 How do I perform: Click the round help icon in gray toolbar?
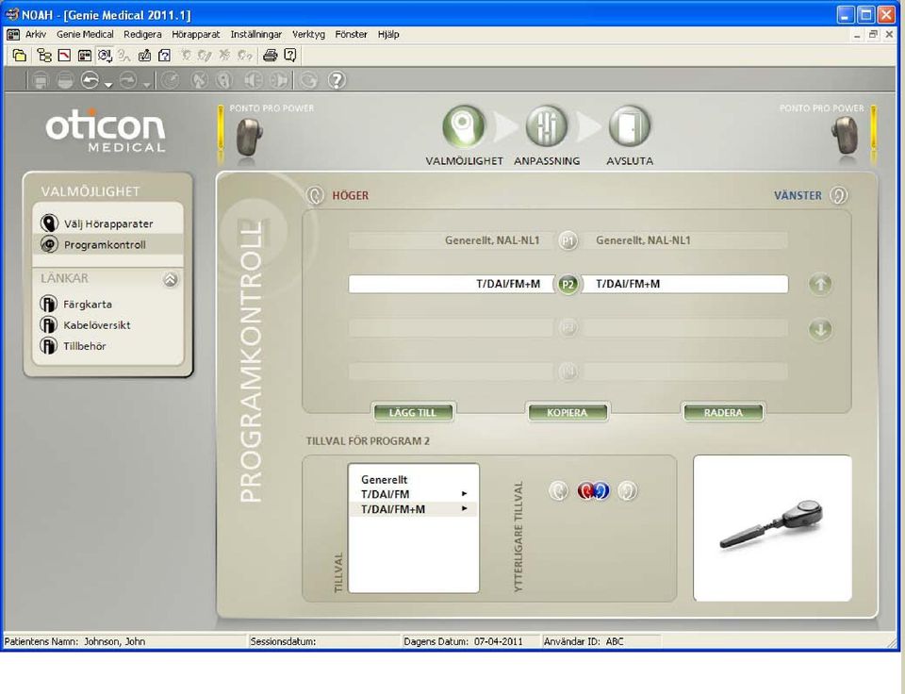tap(337, 80)
